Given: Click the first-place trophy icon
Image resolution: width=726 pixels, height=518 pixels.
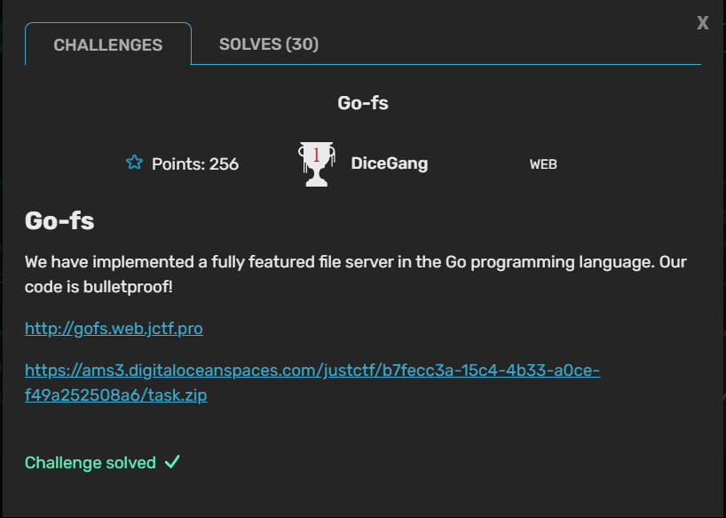Looking at the screenshot, I should coord(316,164).
